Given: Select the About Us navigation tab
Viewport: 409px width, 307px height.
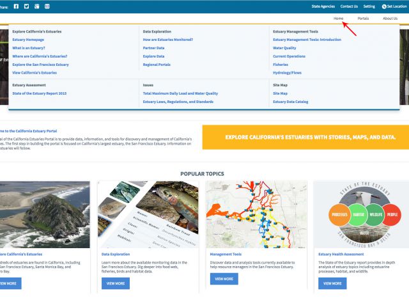Looking at the screenshot, I should pyautogui.click(x=390, y=19).
